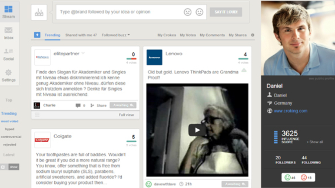Open the Settings gear in the sidebar

coord(9,75)
